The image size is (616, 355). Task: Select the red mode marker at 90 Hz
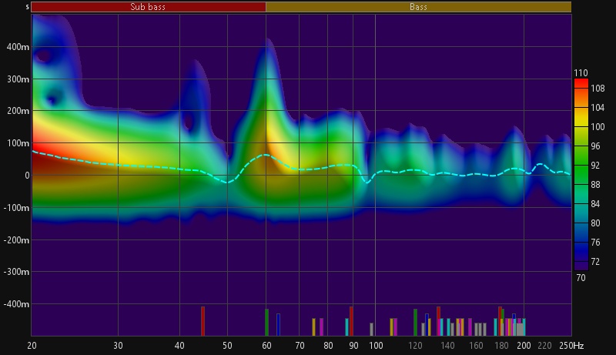coord(351,320)
